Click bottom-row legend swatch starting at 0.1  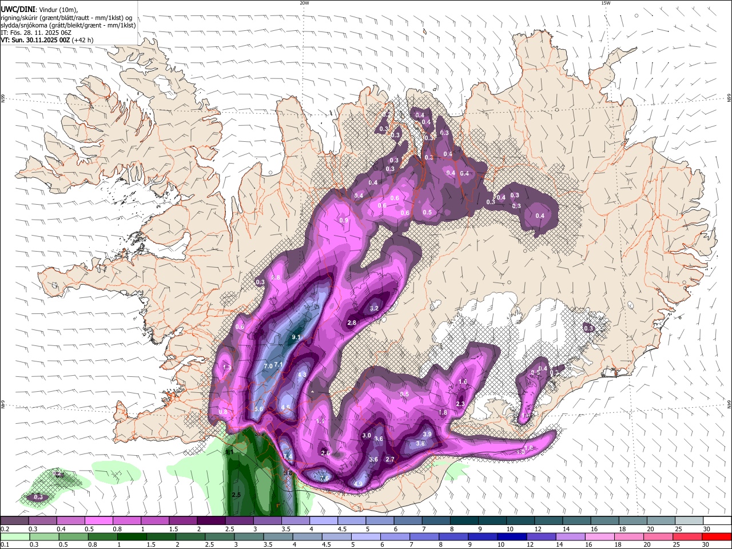coord(14,537)
